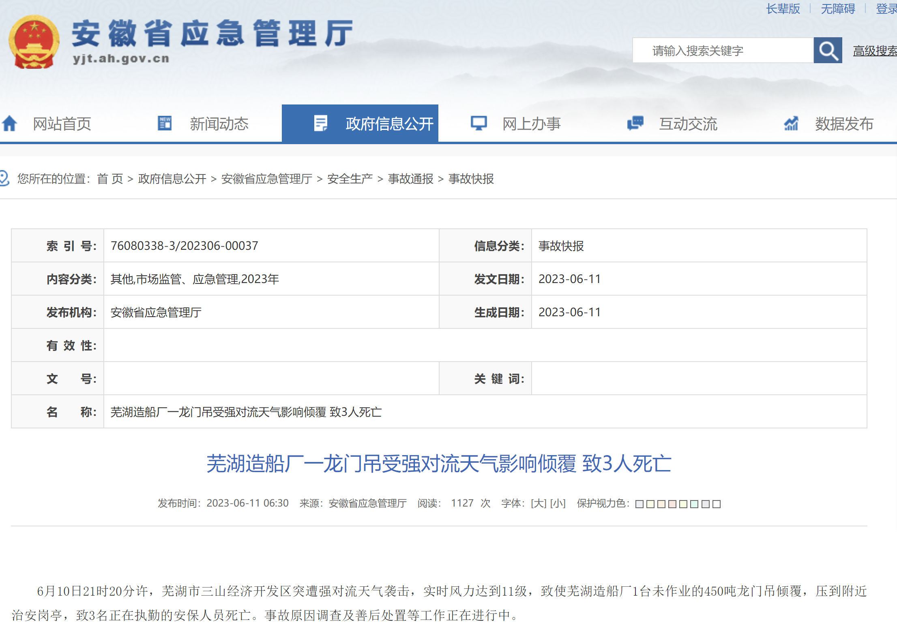Screen dimensions: 897x626
Task: Click the chat bubbles icon beside 互动交流
Action: click(635, 123)
